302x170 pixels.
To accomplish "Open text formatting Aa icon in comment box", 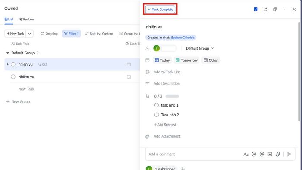I will (246, 154).
